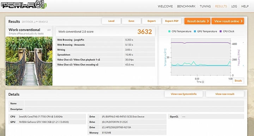Select the Results tab
The height and width of the screenshot is (136, 254).
[x=221, y=6]
